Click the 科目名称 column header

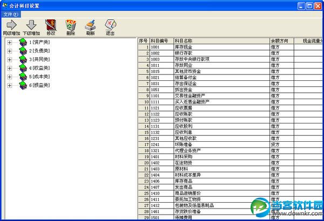tap(222, 41)
